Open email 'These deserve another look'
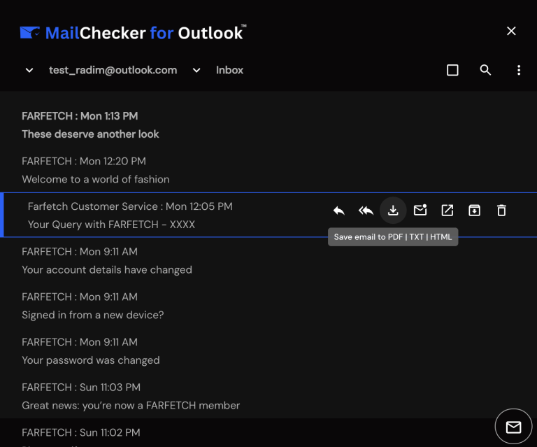Viewport: 537px width, 447px height. [x=268, y=125]
